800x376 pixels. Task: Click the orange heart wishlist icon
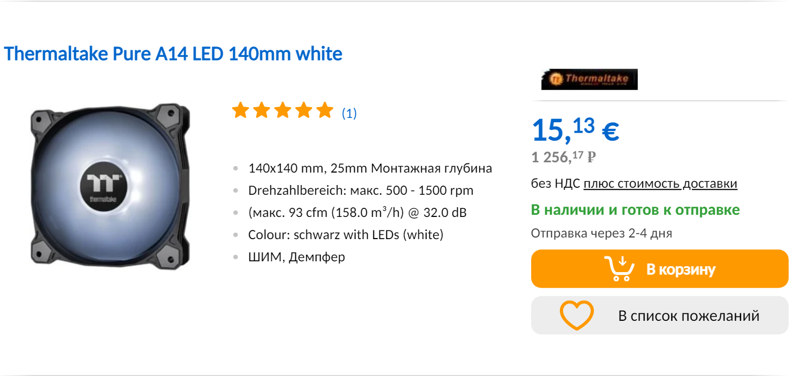pos(576,315)
